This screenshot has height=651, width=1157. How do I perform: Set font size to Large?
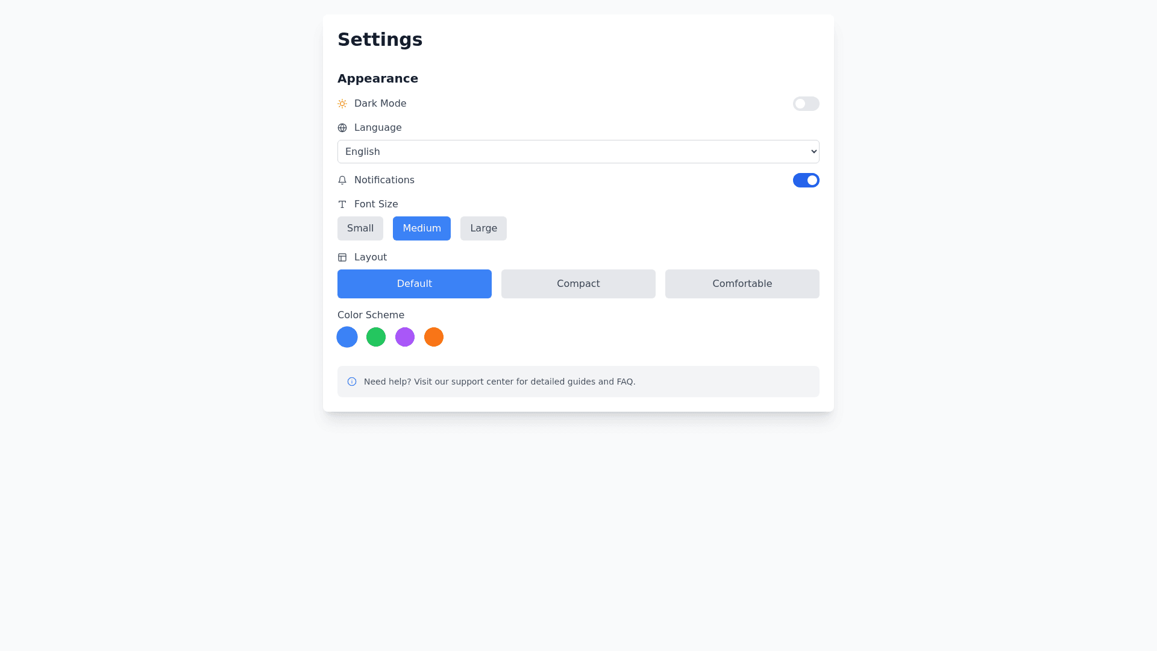483,228
